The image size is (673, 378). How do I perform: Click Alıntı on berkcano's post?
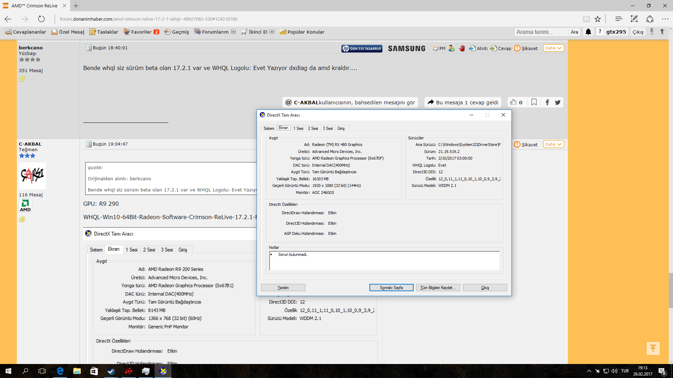pyautogui.click(x=478, y=48)
